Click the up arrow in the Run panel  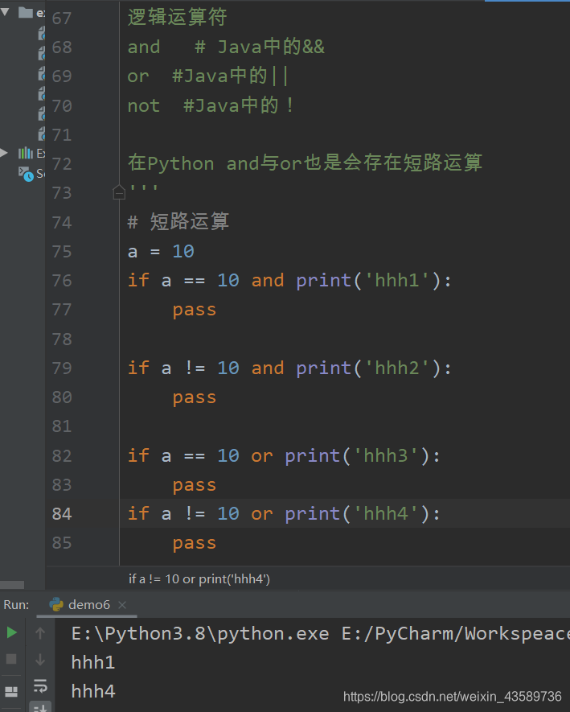40,632
